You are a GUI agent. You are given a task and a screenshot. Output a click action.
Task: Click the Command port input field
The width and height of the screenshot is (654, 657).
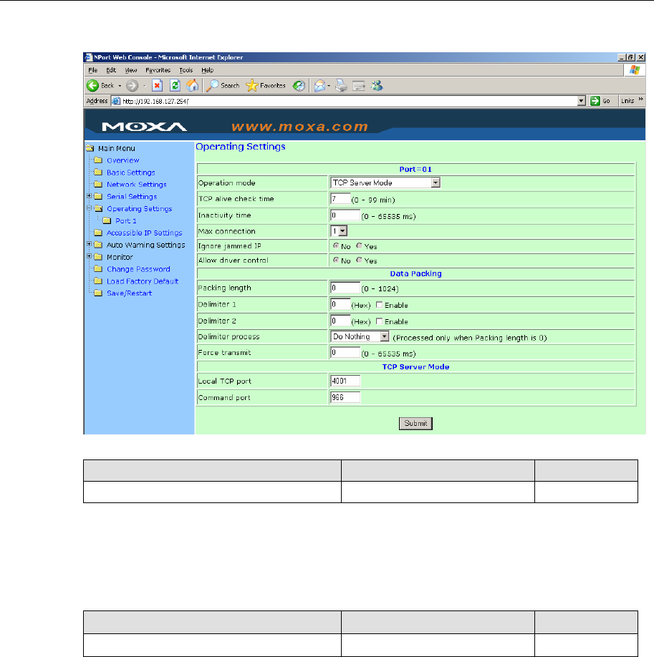click(x=345, y=396)
